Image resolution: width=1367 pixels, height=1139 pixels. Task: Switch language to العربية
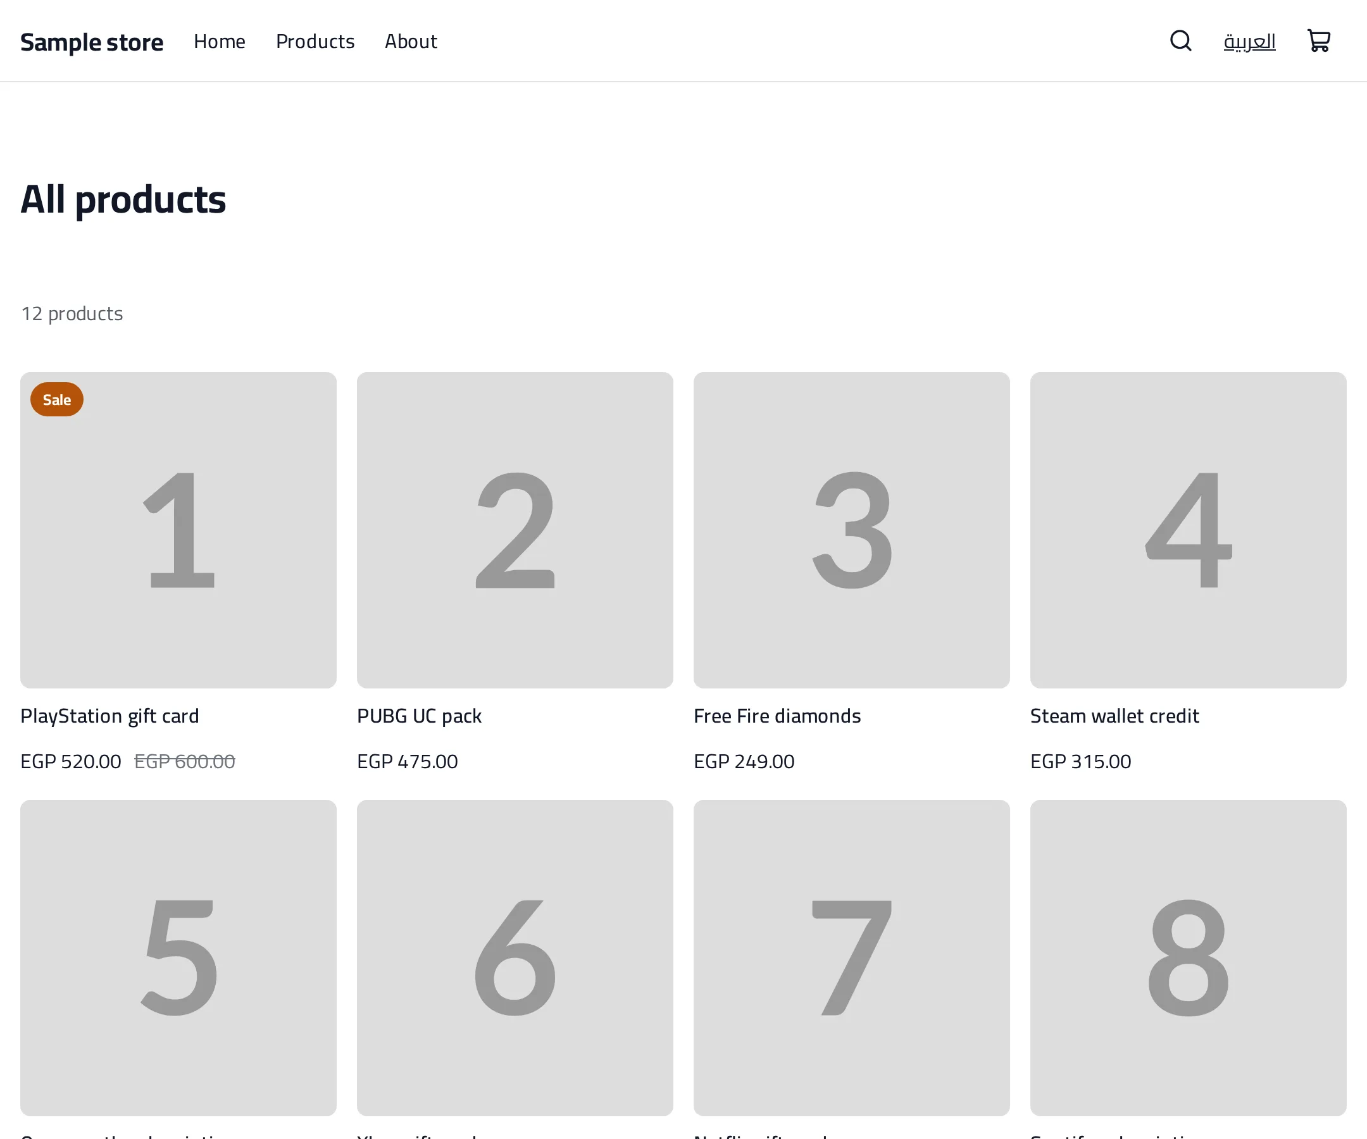[x=1249, y=42]
